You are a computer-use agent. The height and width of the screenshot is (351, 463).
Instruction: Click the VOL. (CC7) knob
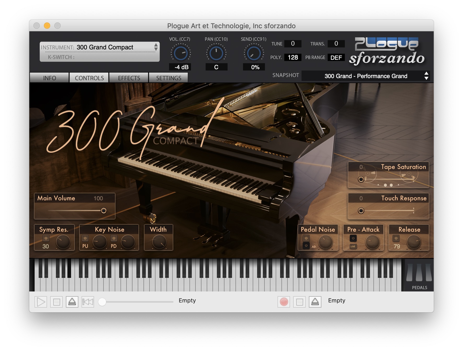181,53
